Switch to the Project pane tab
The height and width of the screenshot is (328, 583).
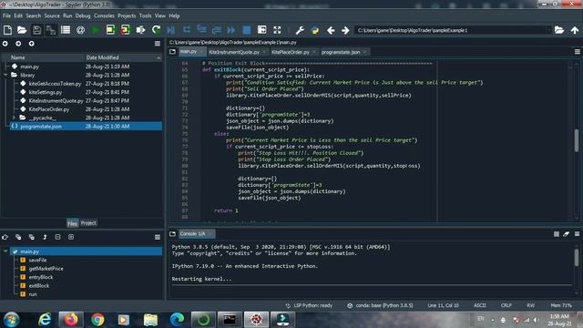click(x=88, y=223)
